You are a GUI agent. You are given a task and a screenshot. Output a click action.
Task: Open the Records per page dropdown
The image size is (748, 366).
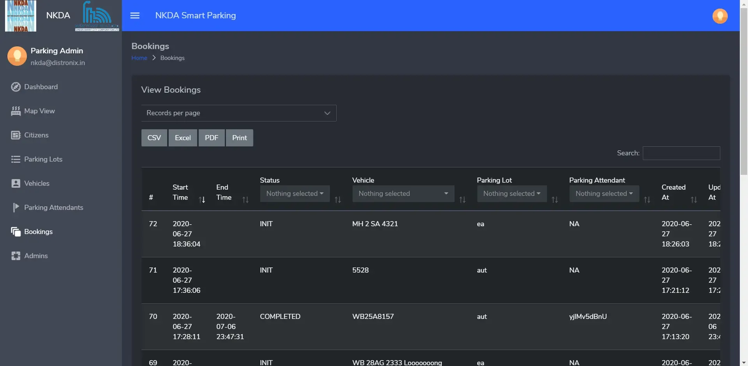[x=238, y=113]
